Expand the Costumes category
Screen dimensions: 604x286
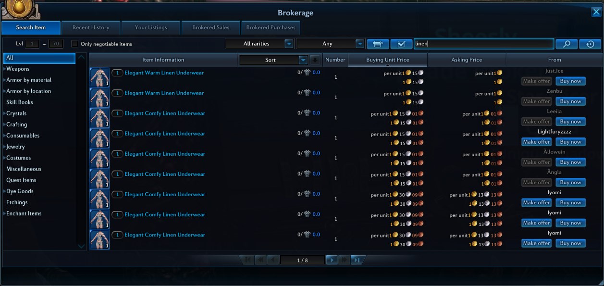(18, 158)
